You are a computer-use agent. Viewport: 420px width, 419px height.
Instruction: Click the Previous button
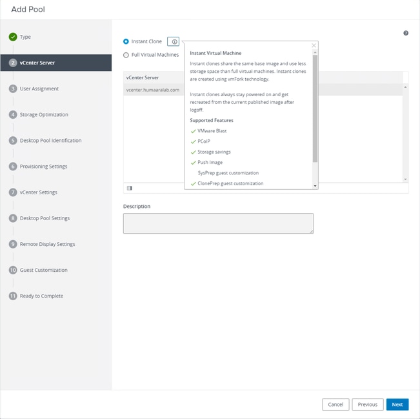coord(367,405)
